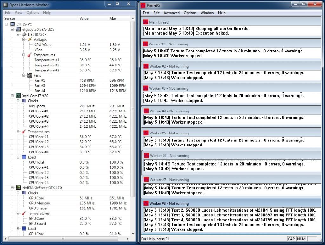325x245 pixels.
Task: Click the Worker #1 window icon
Action: 145,44
